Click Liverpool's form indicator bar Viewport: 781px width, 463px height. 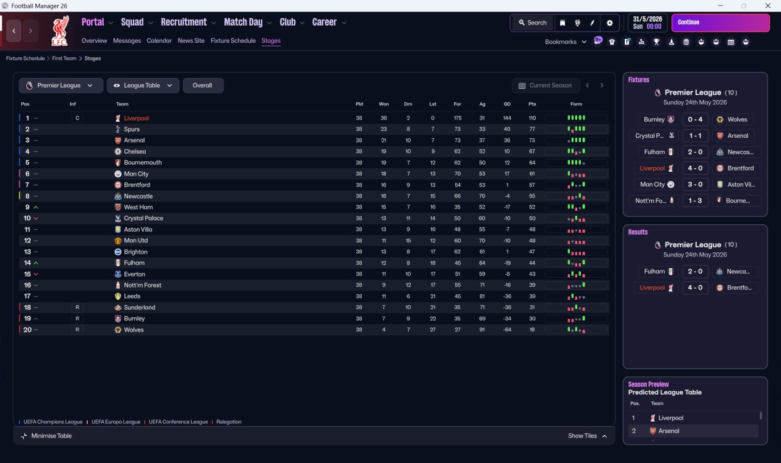pyautogui.click(x=576, y=118)
